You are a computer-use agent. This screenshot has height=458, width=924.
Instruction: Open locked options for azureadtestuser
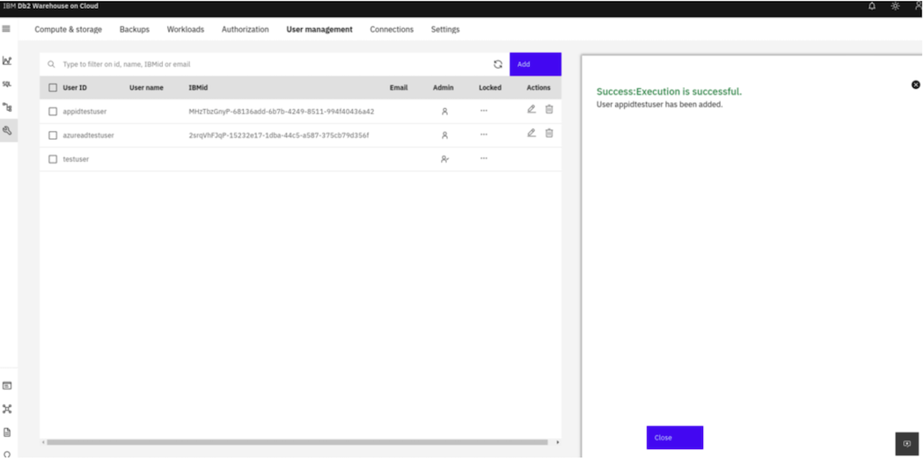(x=484, y=134)
